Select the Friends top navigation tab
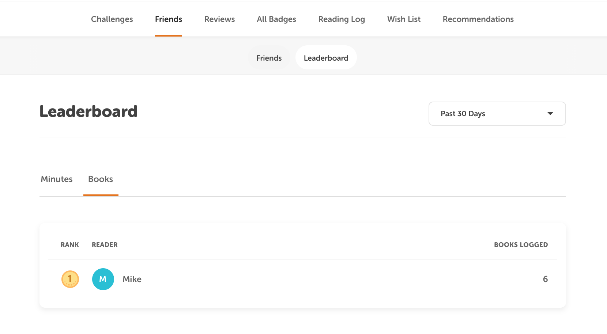The height and width of the screenshot is (334, 607). point(169,19)
